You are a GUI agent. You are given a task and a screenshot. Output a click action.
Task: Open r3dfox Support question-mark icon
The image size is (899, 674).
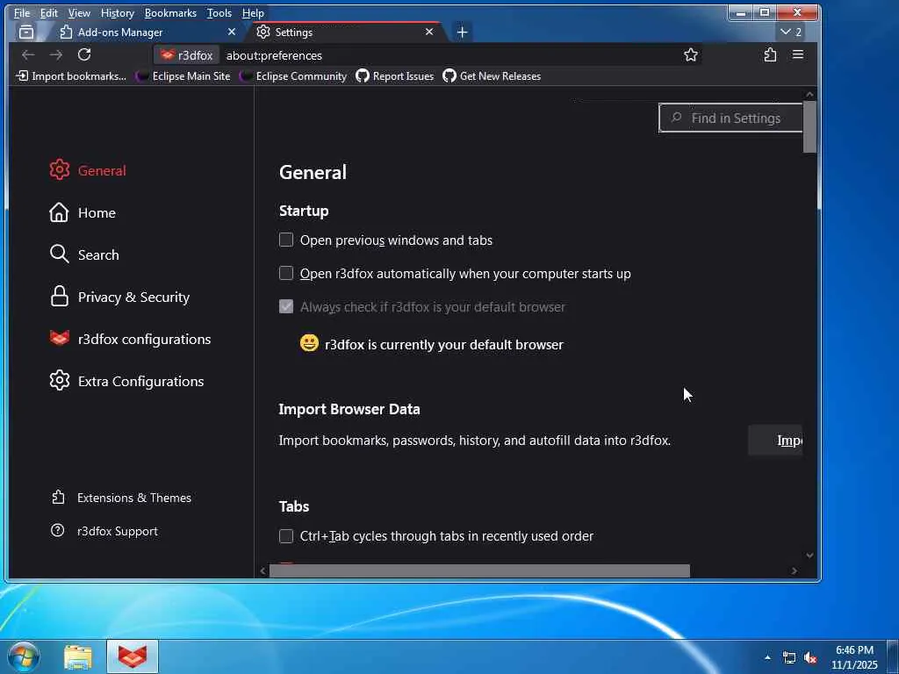pyautogui.click(x=57, y=531)
